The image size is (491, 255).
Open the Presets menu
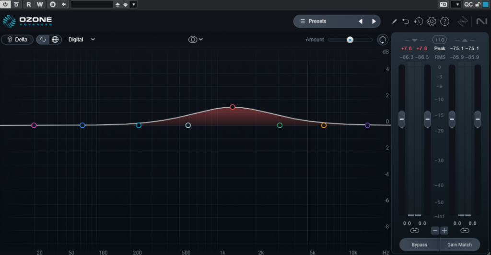point(316,22)
